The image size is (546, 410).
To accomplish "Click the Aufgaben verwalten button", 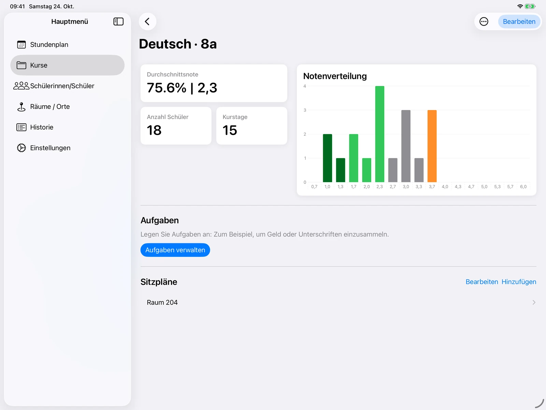I will tap(175, 250).
